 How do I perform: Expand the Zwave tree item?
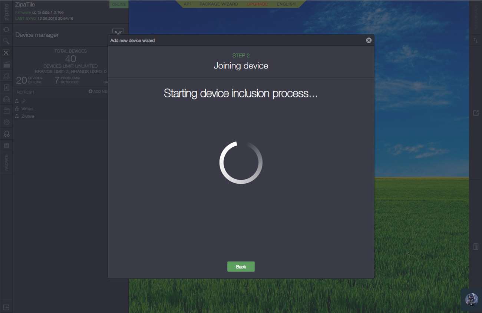click(28, 116)
